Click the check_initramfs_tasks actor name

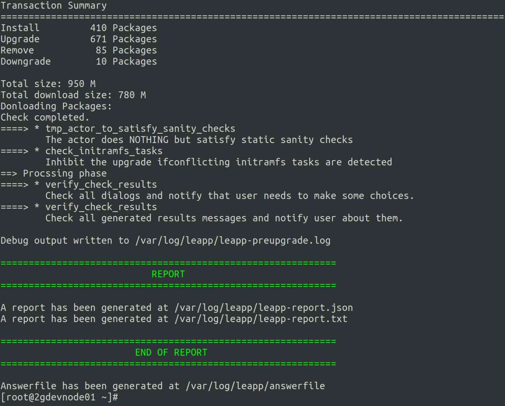[104, 151]
